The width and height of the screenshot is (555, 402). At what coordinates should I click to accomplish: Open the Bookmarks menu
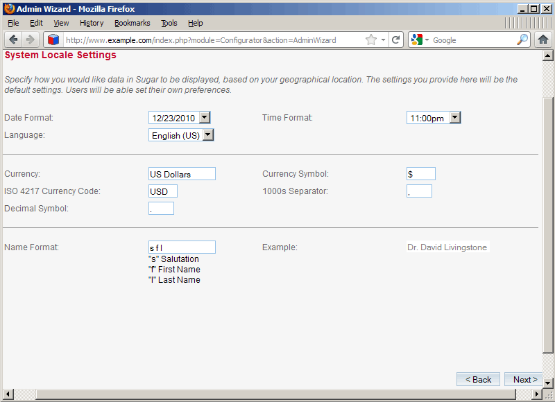point(132,23)
